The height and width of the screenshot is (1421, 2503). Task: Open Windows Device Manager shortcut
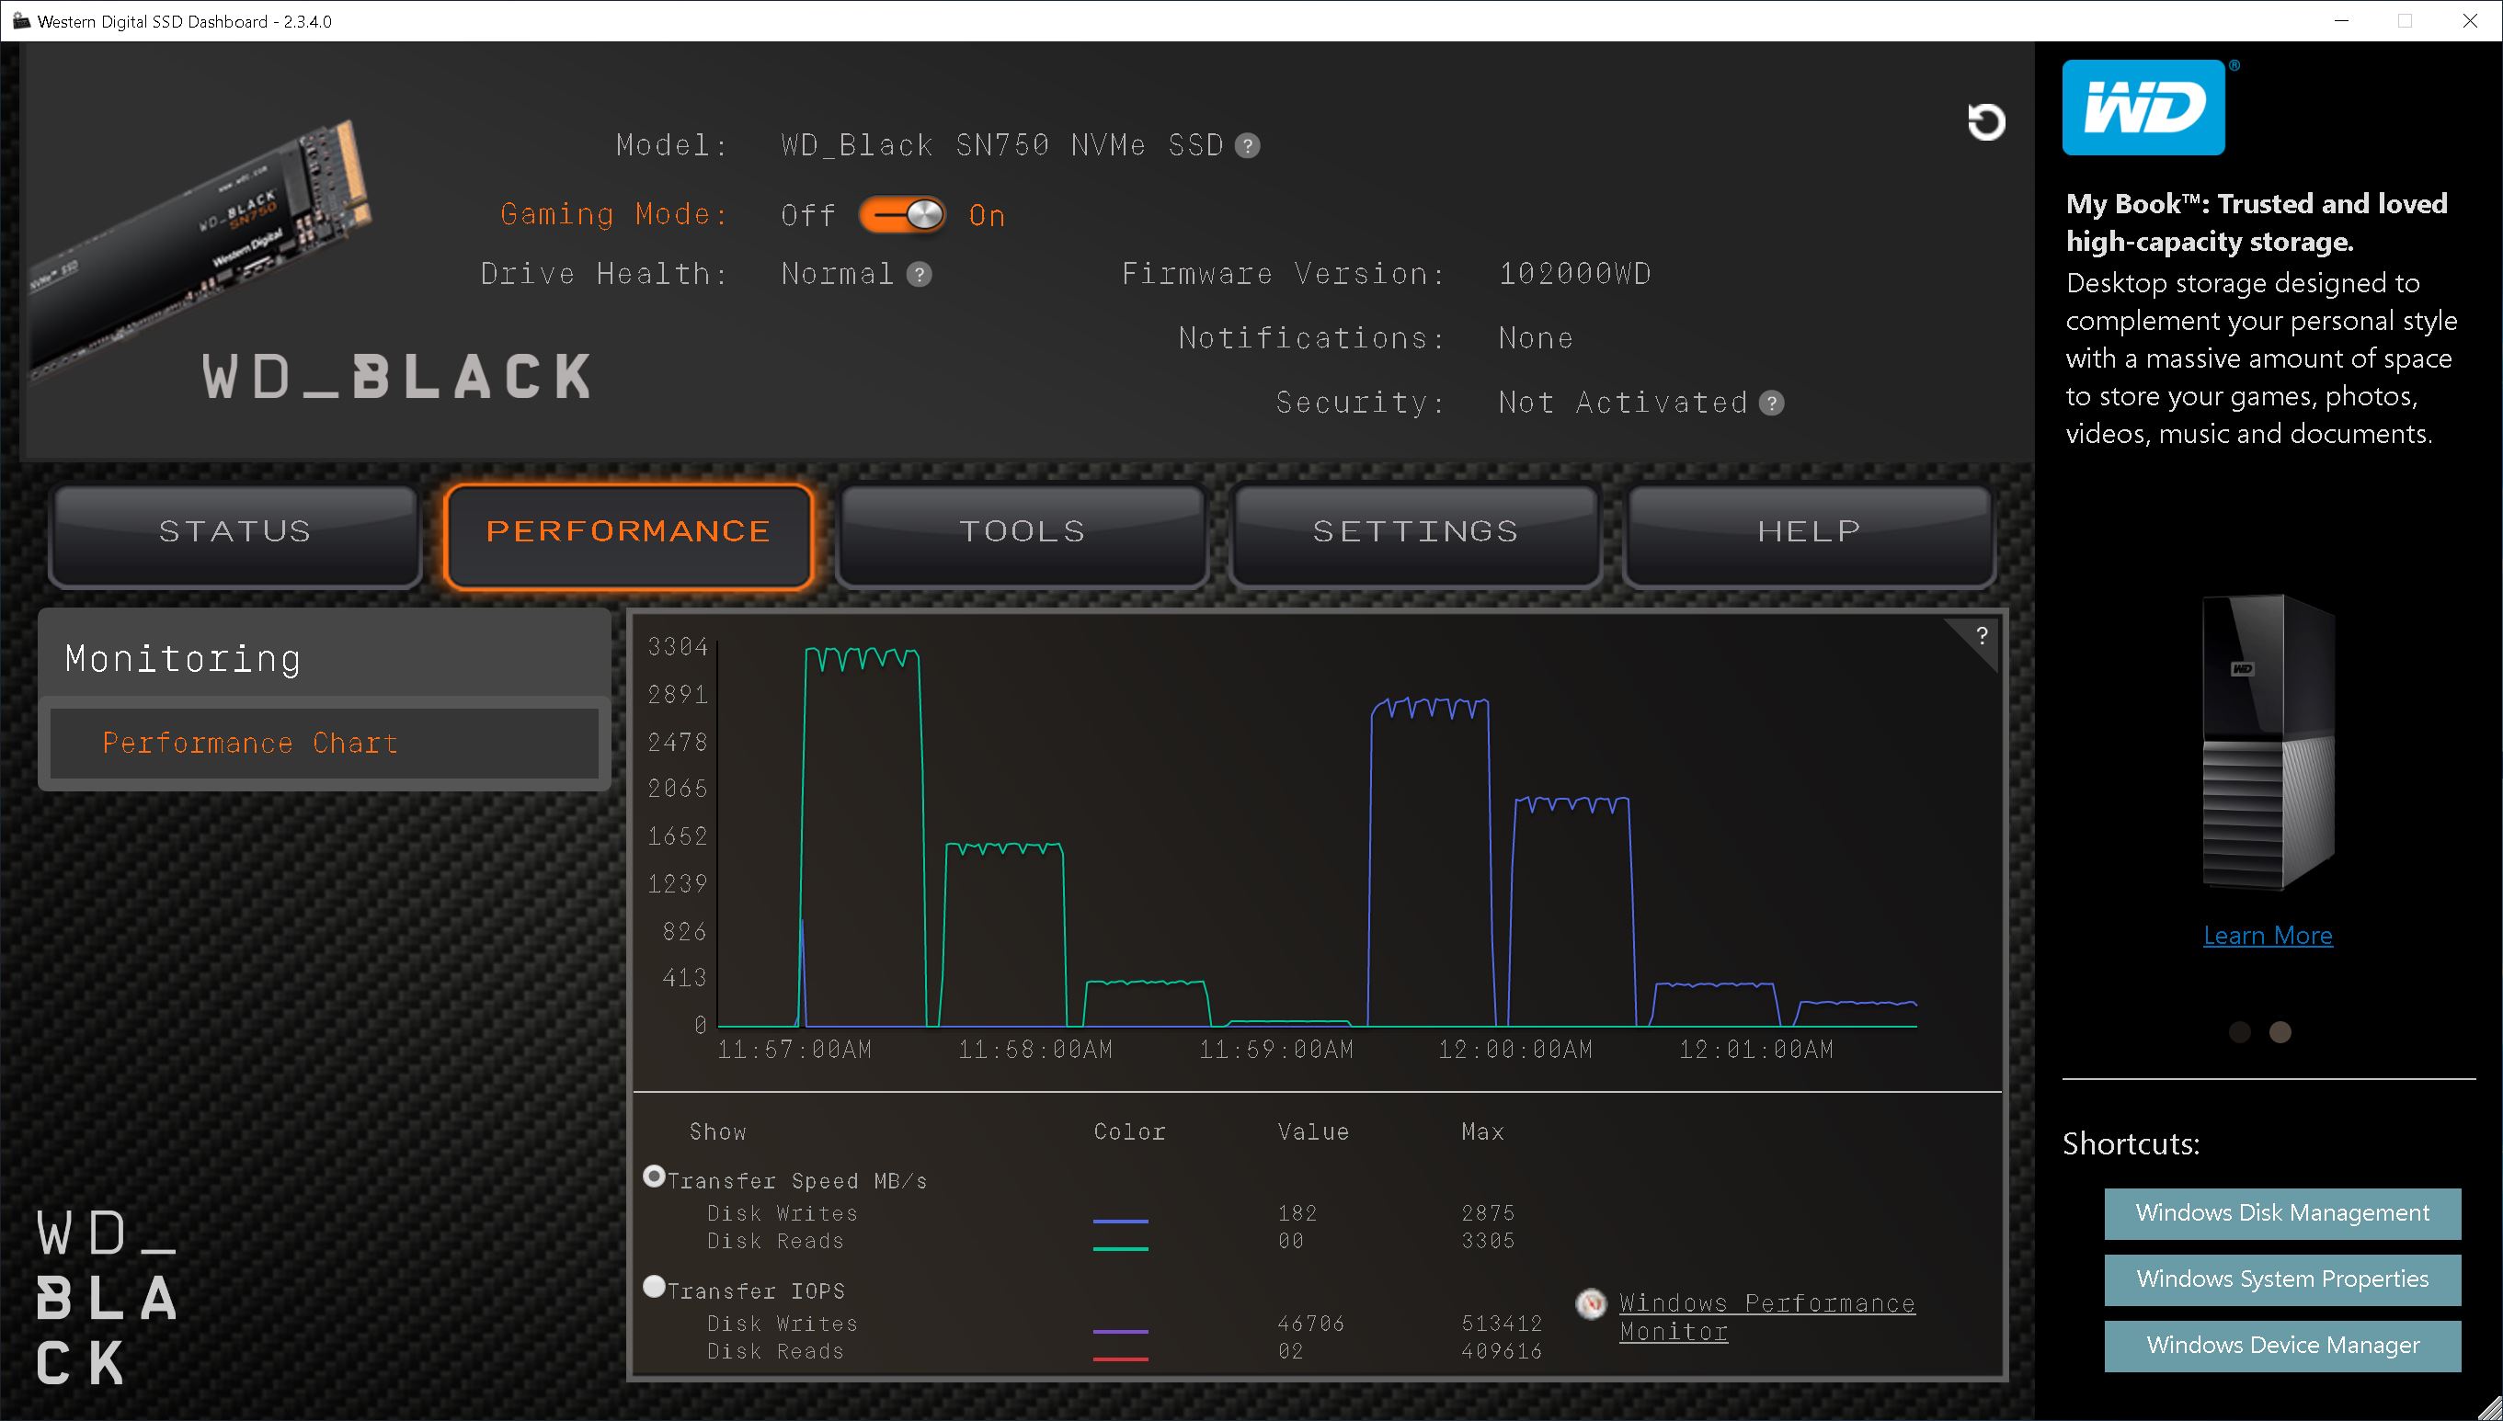coord(2282,1346)
